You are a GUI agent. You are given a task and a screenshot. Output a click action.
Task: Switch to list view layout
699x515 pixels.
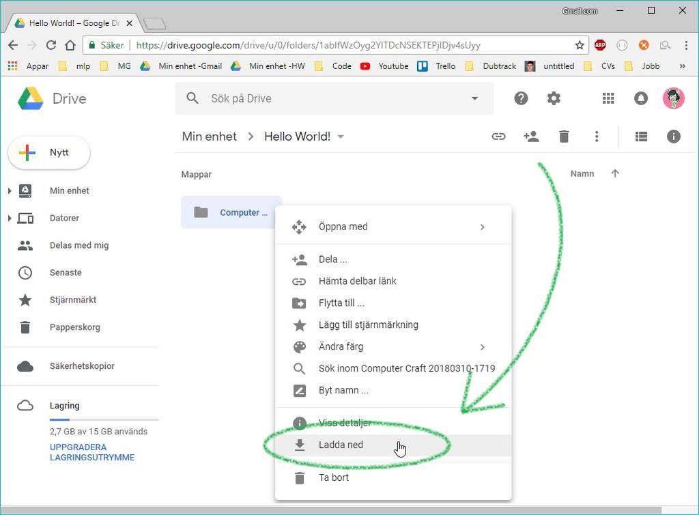pyautogui.click(x=641, y=137)
